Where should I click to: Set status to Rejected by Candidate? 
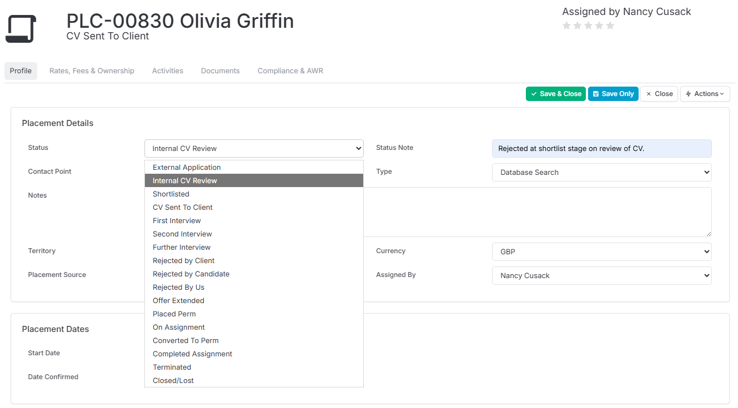(x=254, y=274)
